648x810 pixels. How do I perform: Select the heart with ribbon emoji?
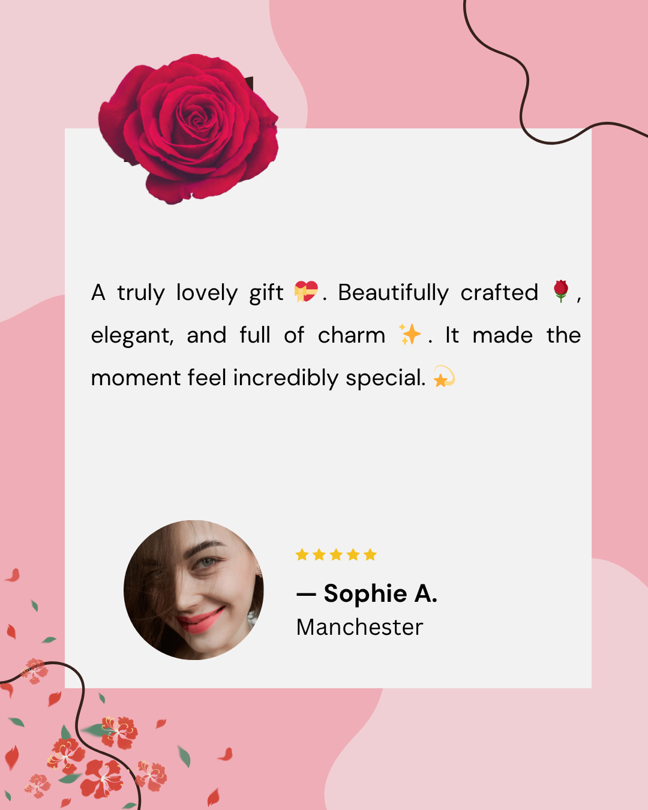(x=306, y=292)
